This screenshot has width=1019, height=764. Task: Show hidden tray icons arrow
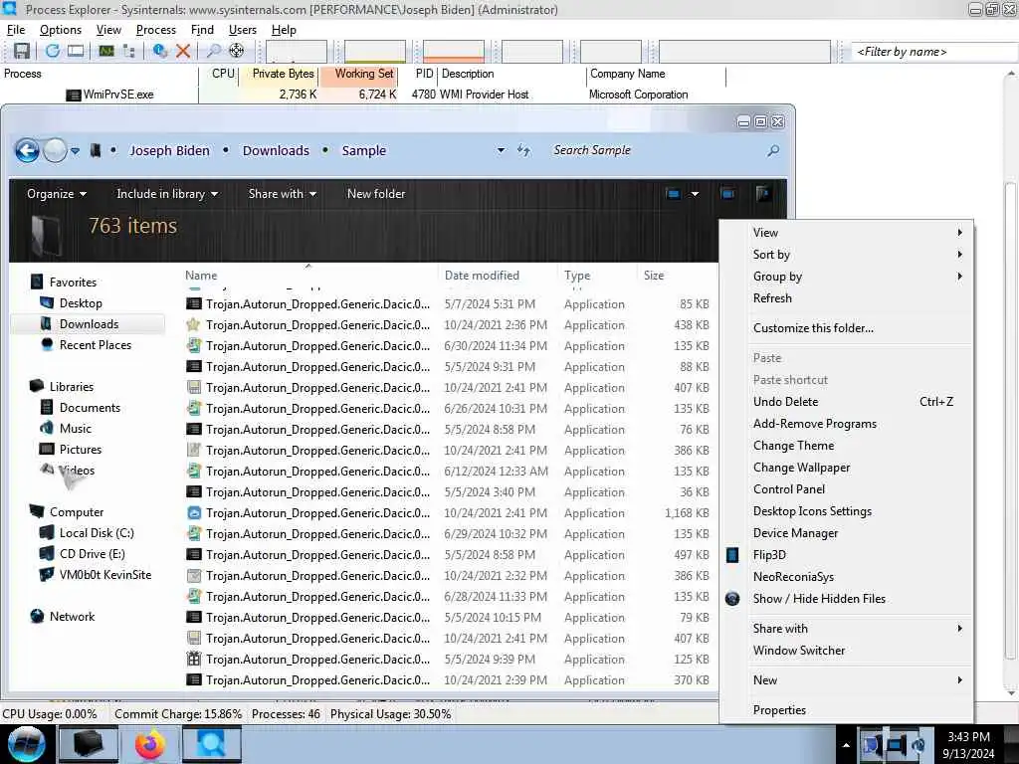coord(846,745)
